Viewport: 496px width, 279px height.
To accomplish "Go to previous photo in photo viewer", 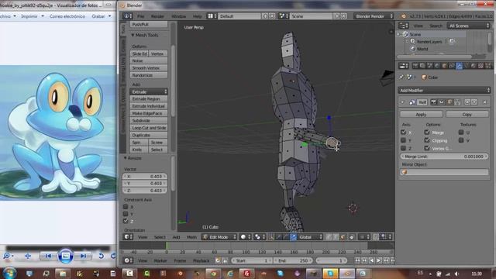I will point(48,256).
